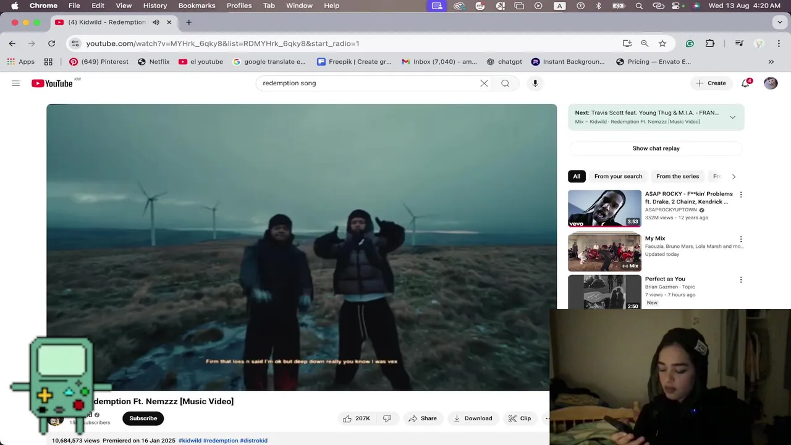Viewport: 791px width, 445px height.
Task: Click the Clip button
Action: [x=520, y=418]
